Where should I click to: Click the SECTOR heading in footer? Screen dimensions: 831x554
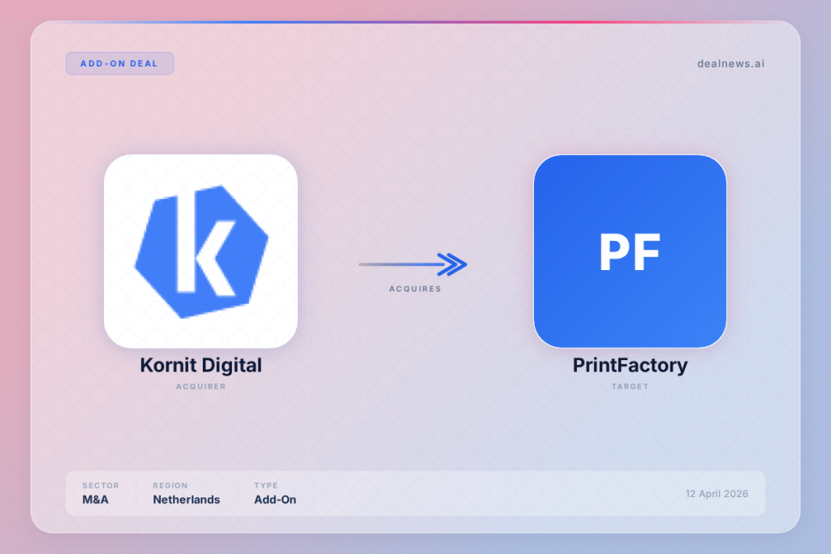100,486
